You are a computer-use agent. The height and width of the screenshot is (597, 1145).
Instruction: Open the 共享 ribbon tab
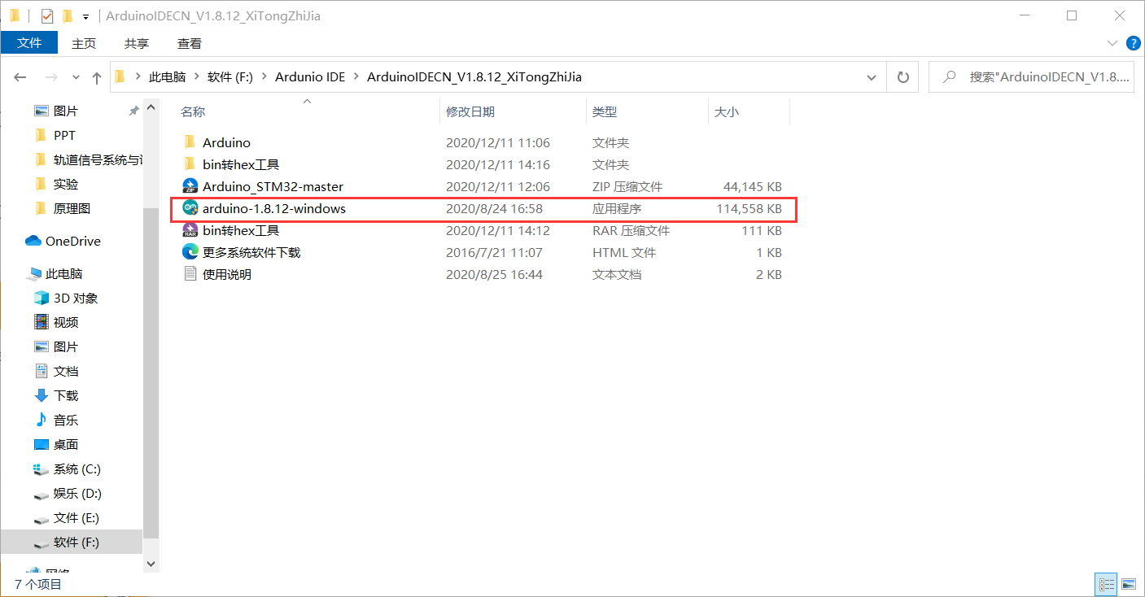[x=137, y=43]
